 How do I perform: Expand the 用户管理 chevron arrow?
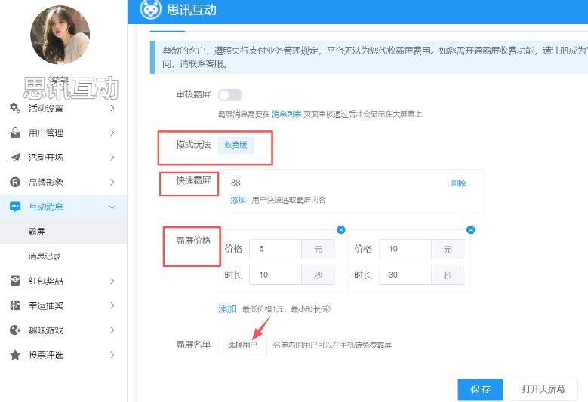112,133
